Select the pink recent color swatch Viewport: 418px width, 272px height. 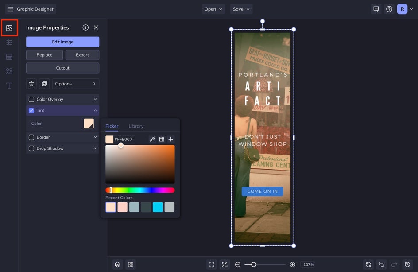[x=122, y=207]
